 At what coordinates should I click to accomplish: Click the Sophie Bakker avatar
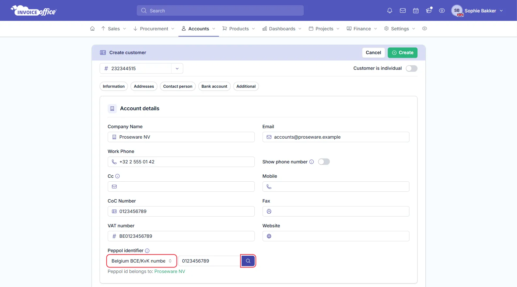coord(457,11)
